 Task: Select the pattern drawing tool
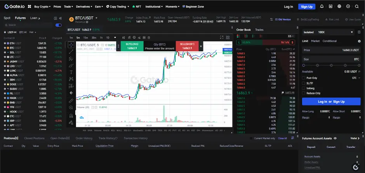pos(71,79)
